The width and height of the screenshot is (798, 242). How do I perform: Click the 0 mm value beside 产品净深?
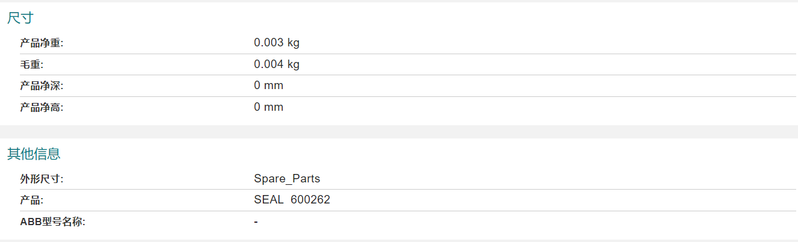269,85
